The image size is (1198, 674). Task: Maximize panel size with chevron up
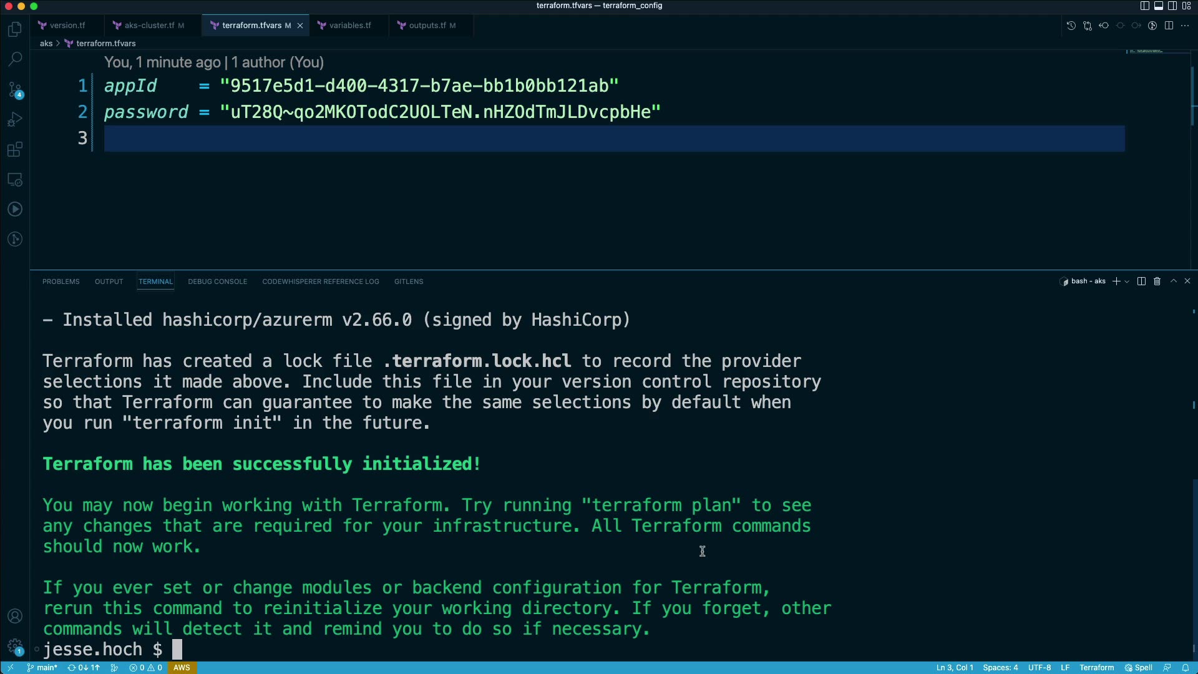point(1173,281)
